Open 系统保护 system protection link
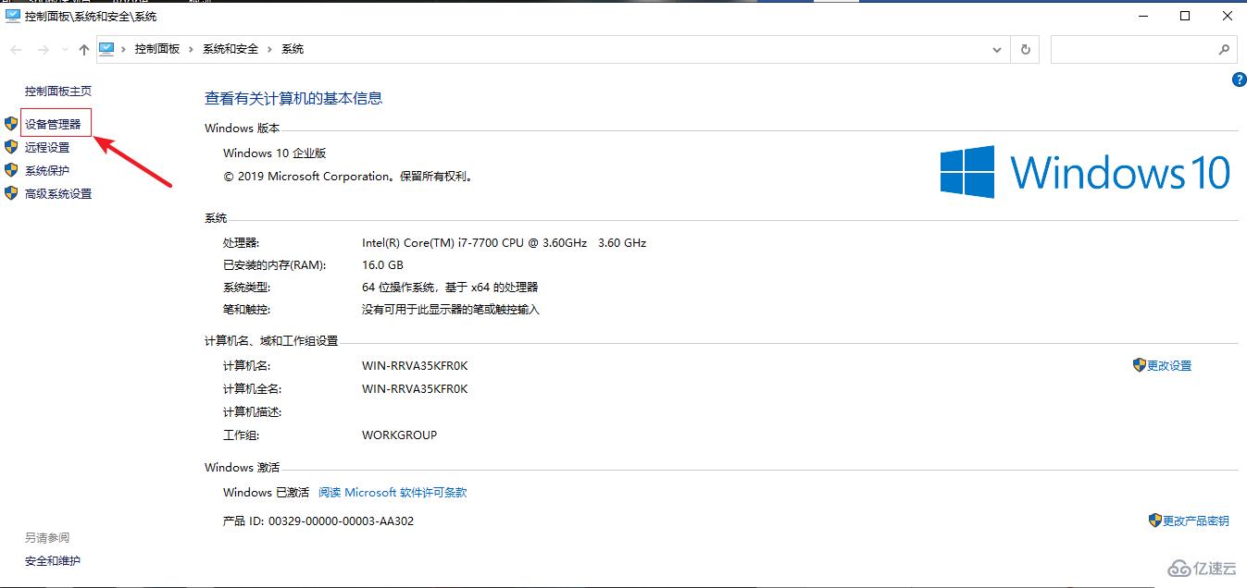Screen dimensions: 1247x588 47,170
